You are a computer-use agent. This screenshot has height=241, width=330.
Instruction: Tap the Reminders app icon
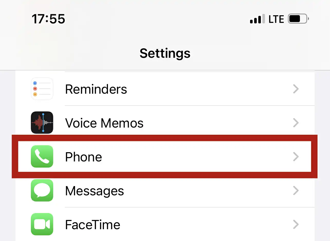coord(42,89)
